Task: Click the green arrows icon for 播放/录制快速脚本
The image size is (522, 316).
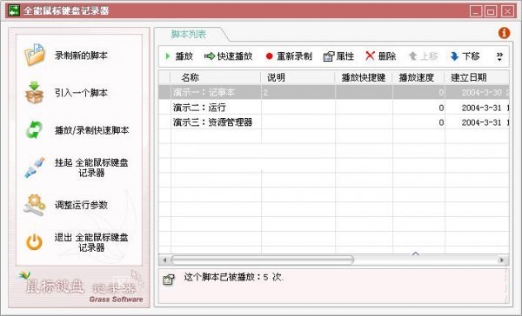Action: 34,130
